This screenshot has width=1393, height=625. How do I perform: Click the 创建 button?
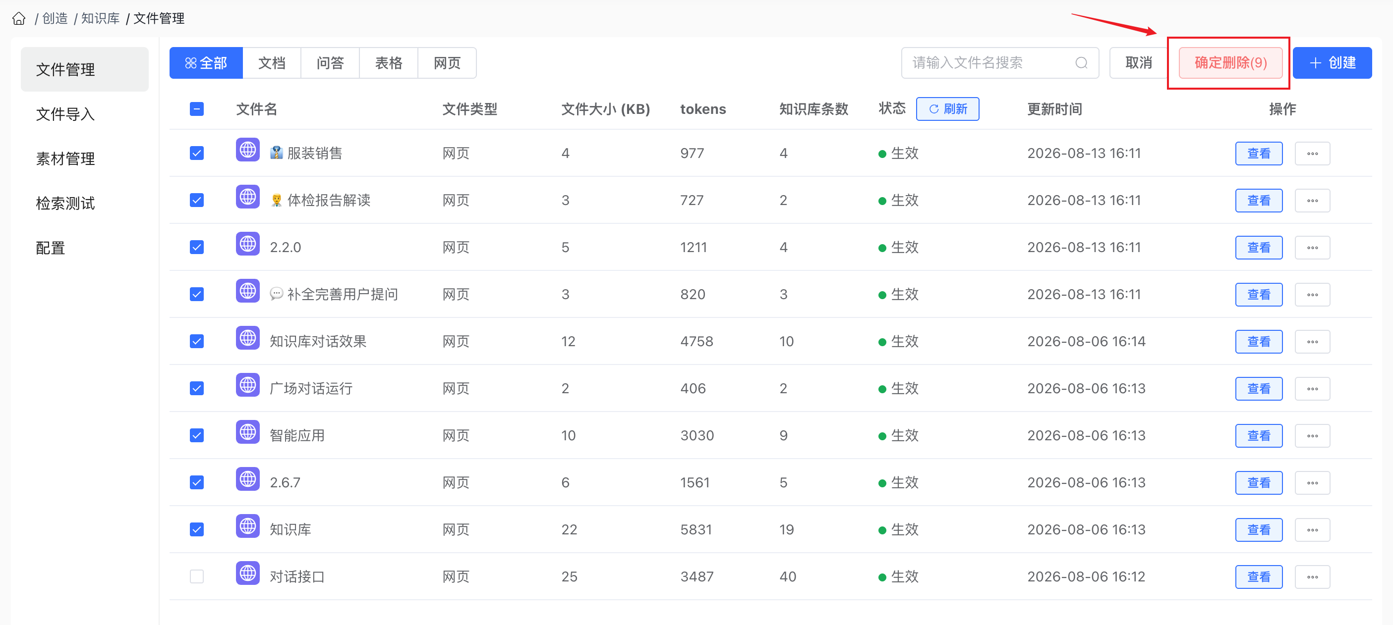[1332, 63]
